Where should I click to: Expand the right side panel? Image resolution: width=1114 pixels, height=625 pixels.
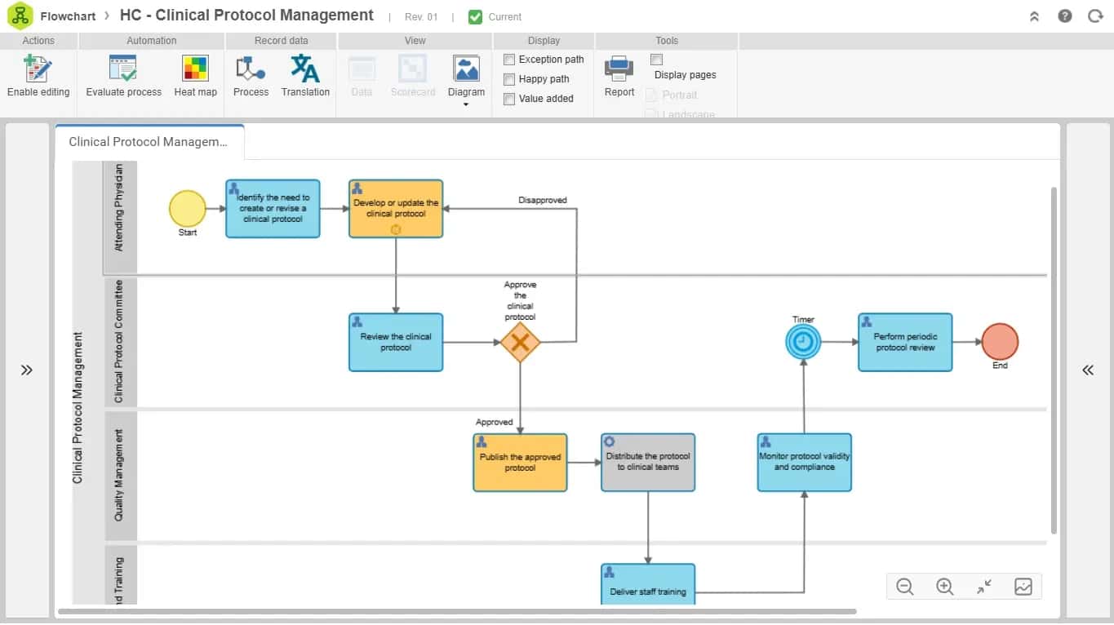[1087, 370]
